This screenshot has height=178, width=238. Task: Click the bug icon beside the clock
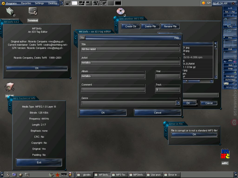click(x=234, y=3)
